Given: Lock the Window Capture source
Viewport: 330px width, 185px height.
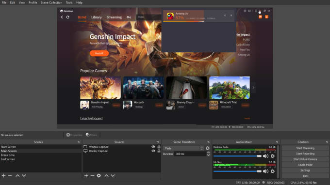Looking at the screenshot, I should click(x=159, y=147).
